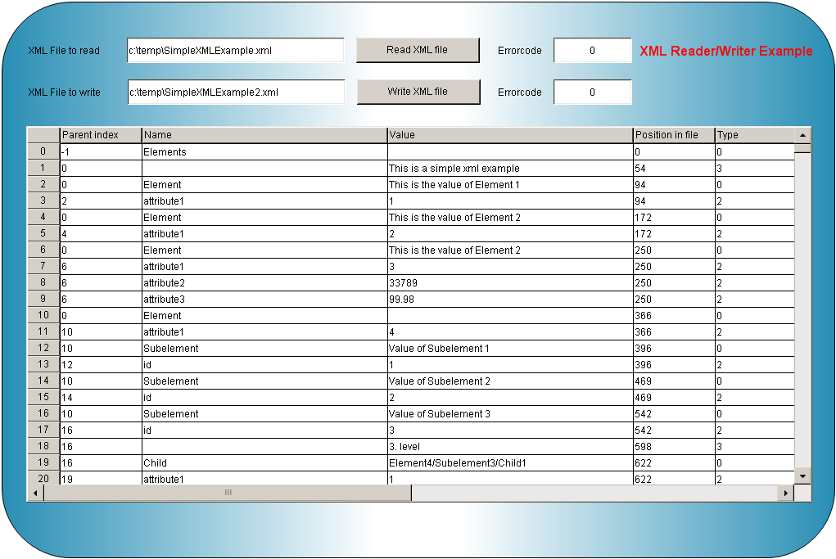Select the Parent index column header
Viewport: 836px width, 559px height.
tap(101, 135)
